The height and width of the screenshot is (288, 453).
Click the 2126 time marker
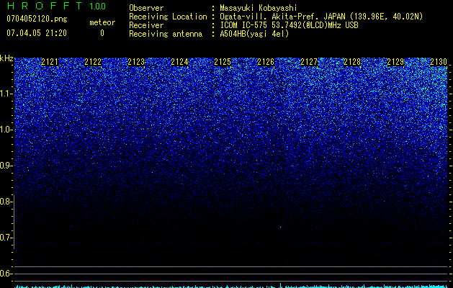click(266, 62)
